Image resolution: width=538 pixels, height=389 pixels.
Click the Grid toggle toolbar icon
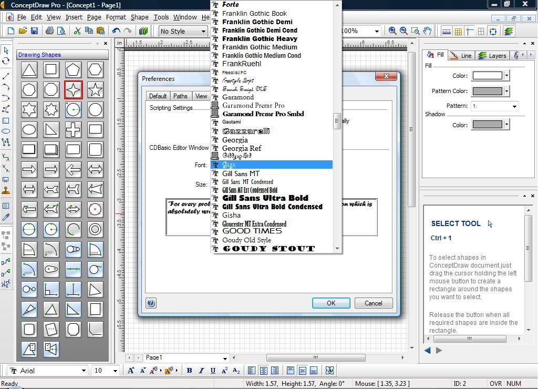click(458, 32)
